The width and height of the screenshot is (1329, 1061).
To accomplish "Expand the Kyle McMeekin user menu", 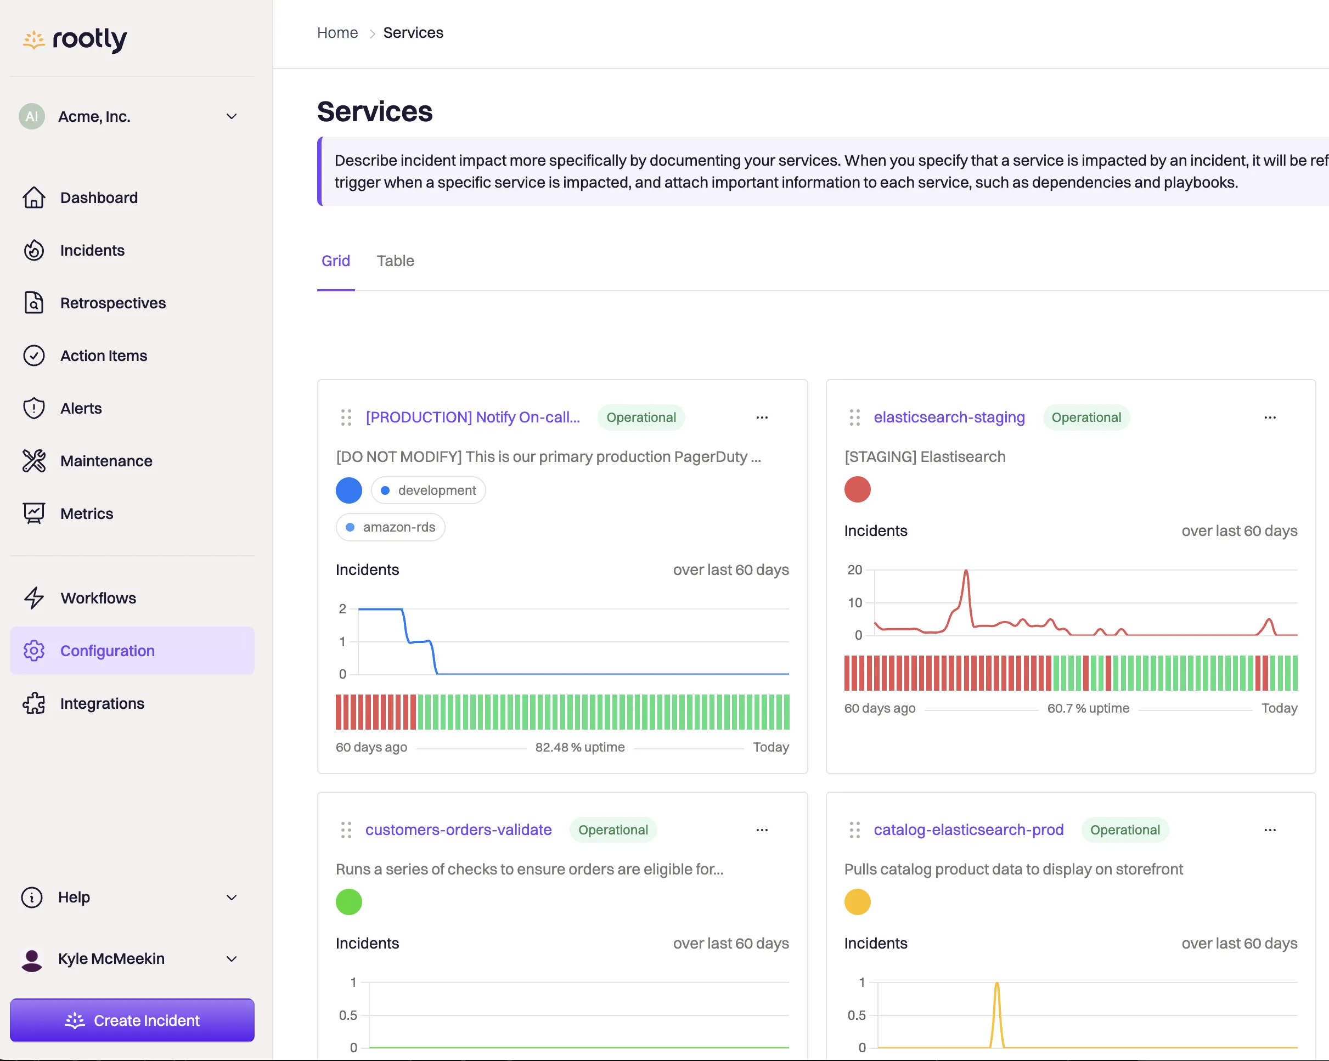I will click(x=232, y=959).
